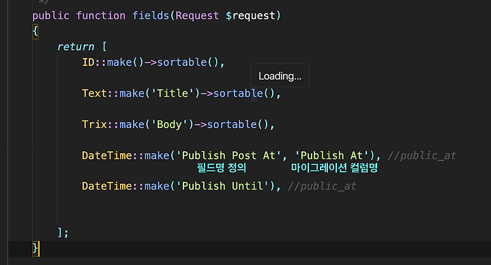
Task: Click 'sortable' on the Text::make line
Action: coord(238,93)
